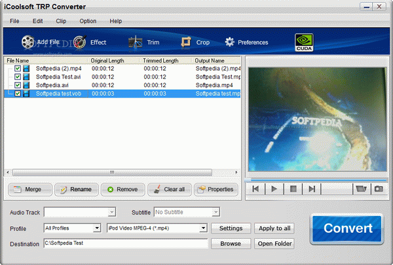Click the Add File film reel icon
393x265 pixels.
tap(28, 42)
